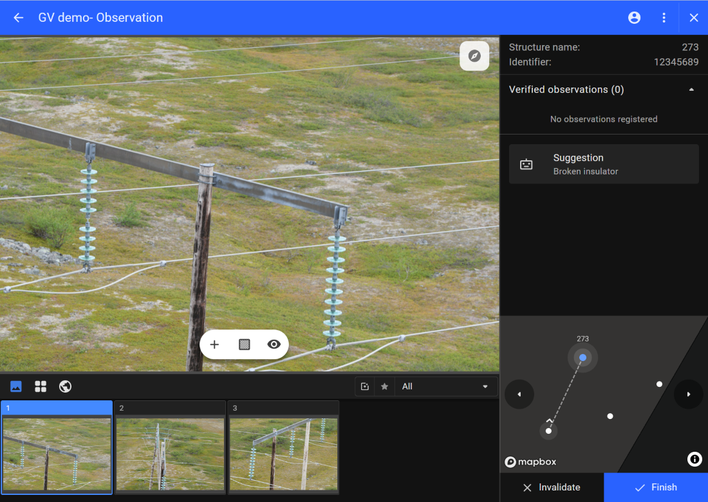Select the hatched region annotation tool

[244, 344]
